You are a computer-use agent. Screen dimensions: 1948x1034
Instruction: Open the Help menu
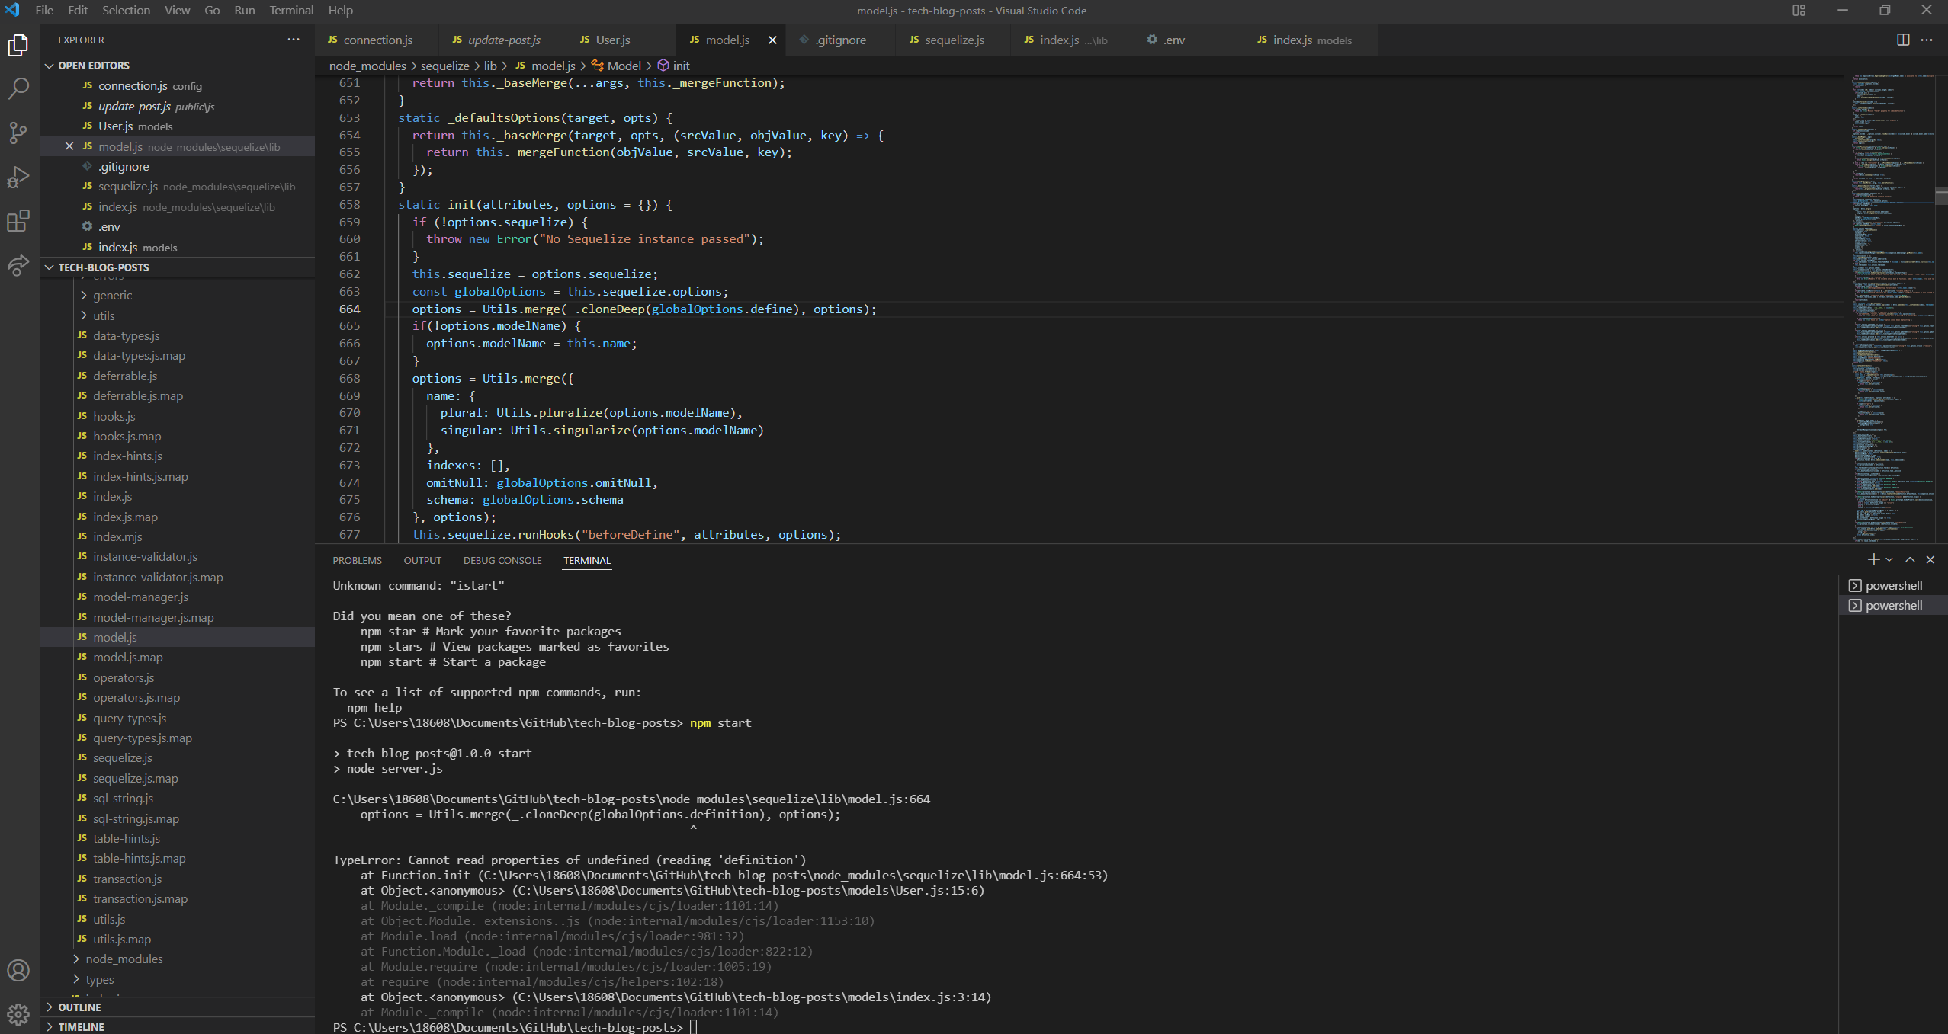coord(340,11)
